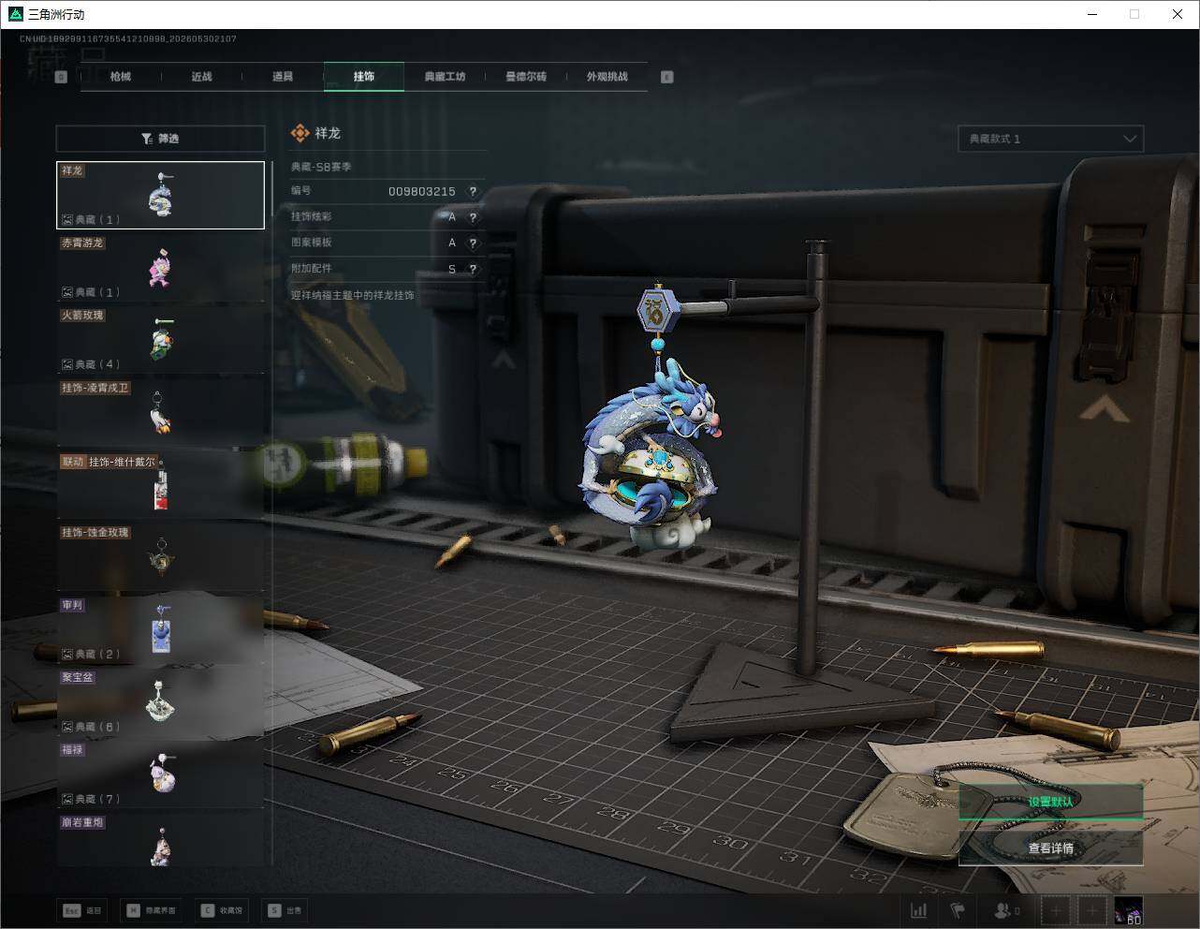The image size is (1200, 929).
Task: Select the 挂饰-凌霄戍卫 charm
Action: tap(161, 412)
